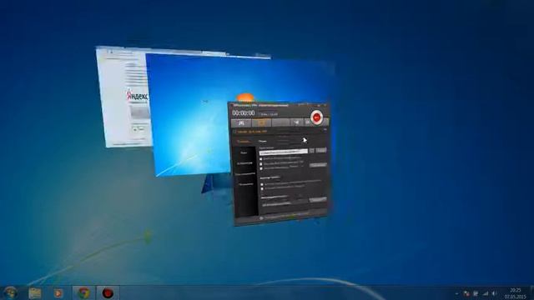The image size is (534, 300).
Task: Click the button at bottom right of Bandicam settings
Action: click(x=318, y=200)
